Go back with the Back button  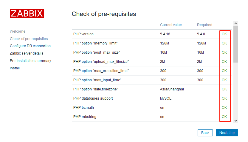(205, 133)
